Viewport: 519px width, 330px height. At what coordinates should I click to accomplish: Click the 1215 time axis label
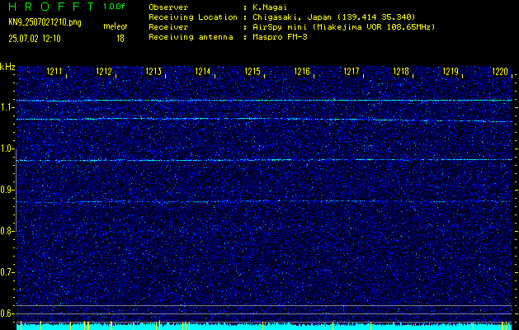(252, 72)
